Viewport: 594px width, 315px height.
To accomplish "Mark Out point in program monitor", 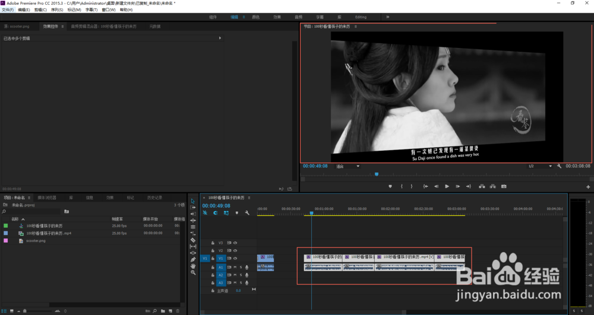I will (412, 186).
